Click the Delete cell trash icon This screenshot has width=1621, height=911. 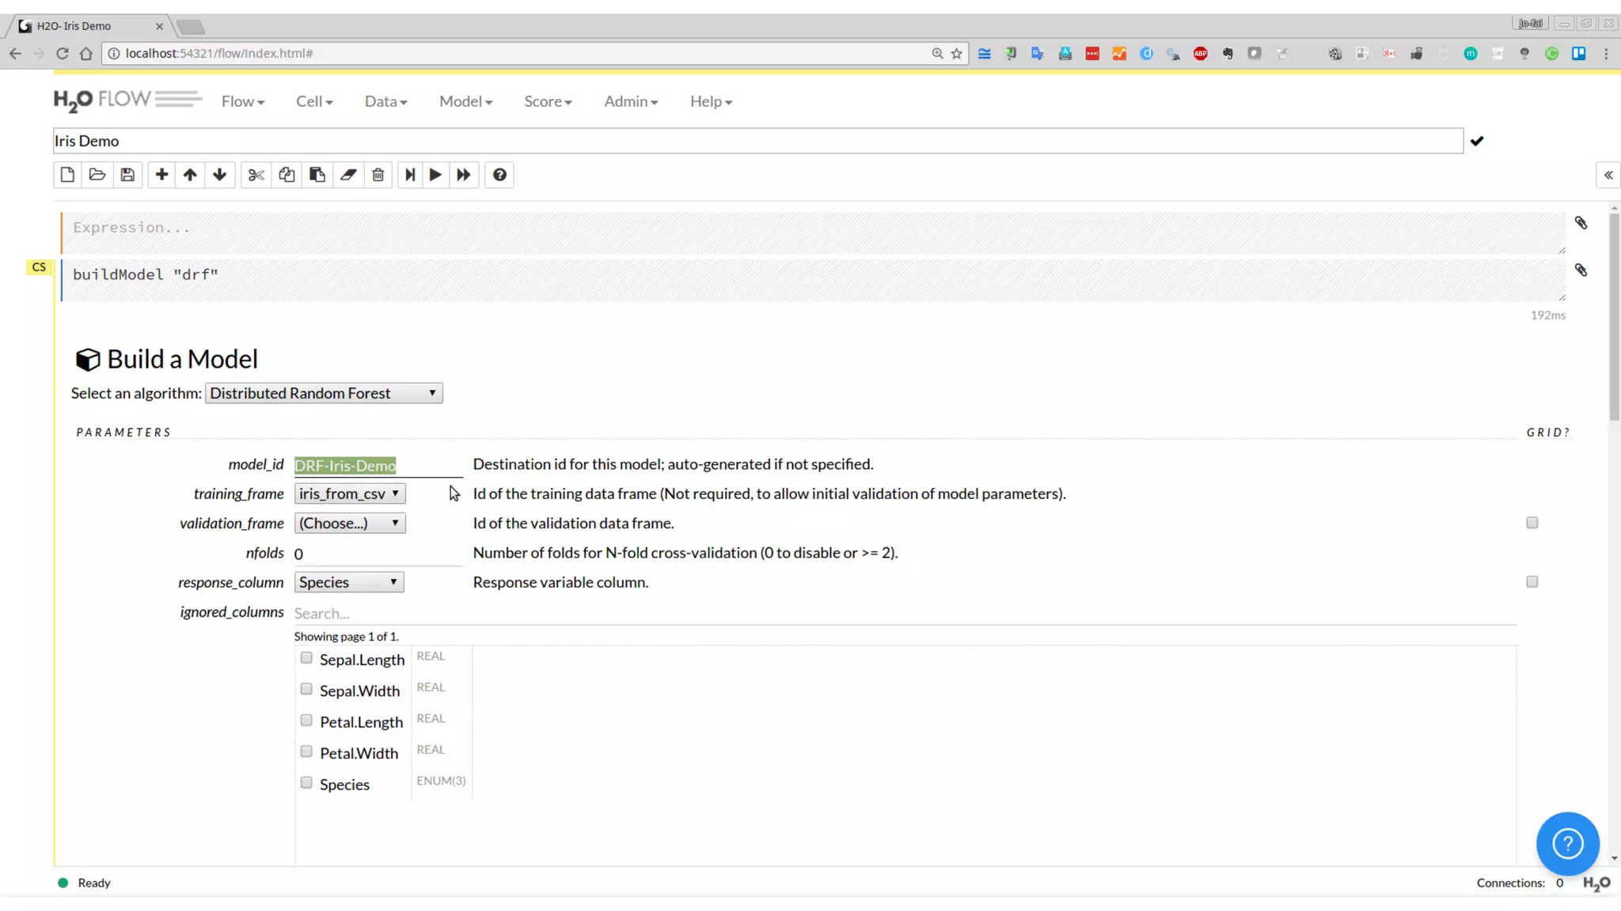[378, 175]
